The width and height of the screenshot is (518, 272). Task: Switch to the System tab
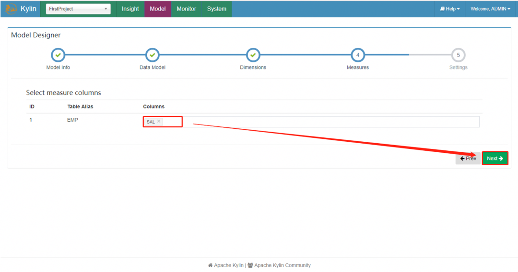point(217,9)
